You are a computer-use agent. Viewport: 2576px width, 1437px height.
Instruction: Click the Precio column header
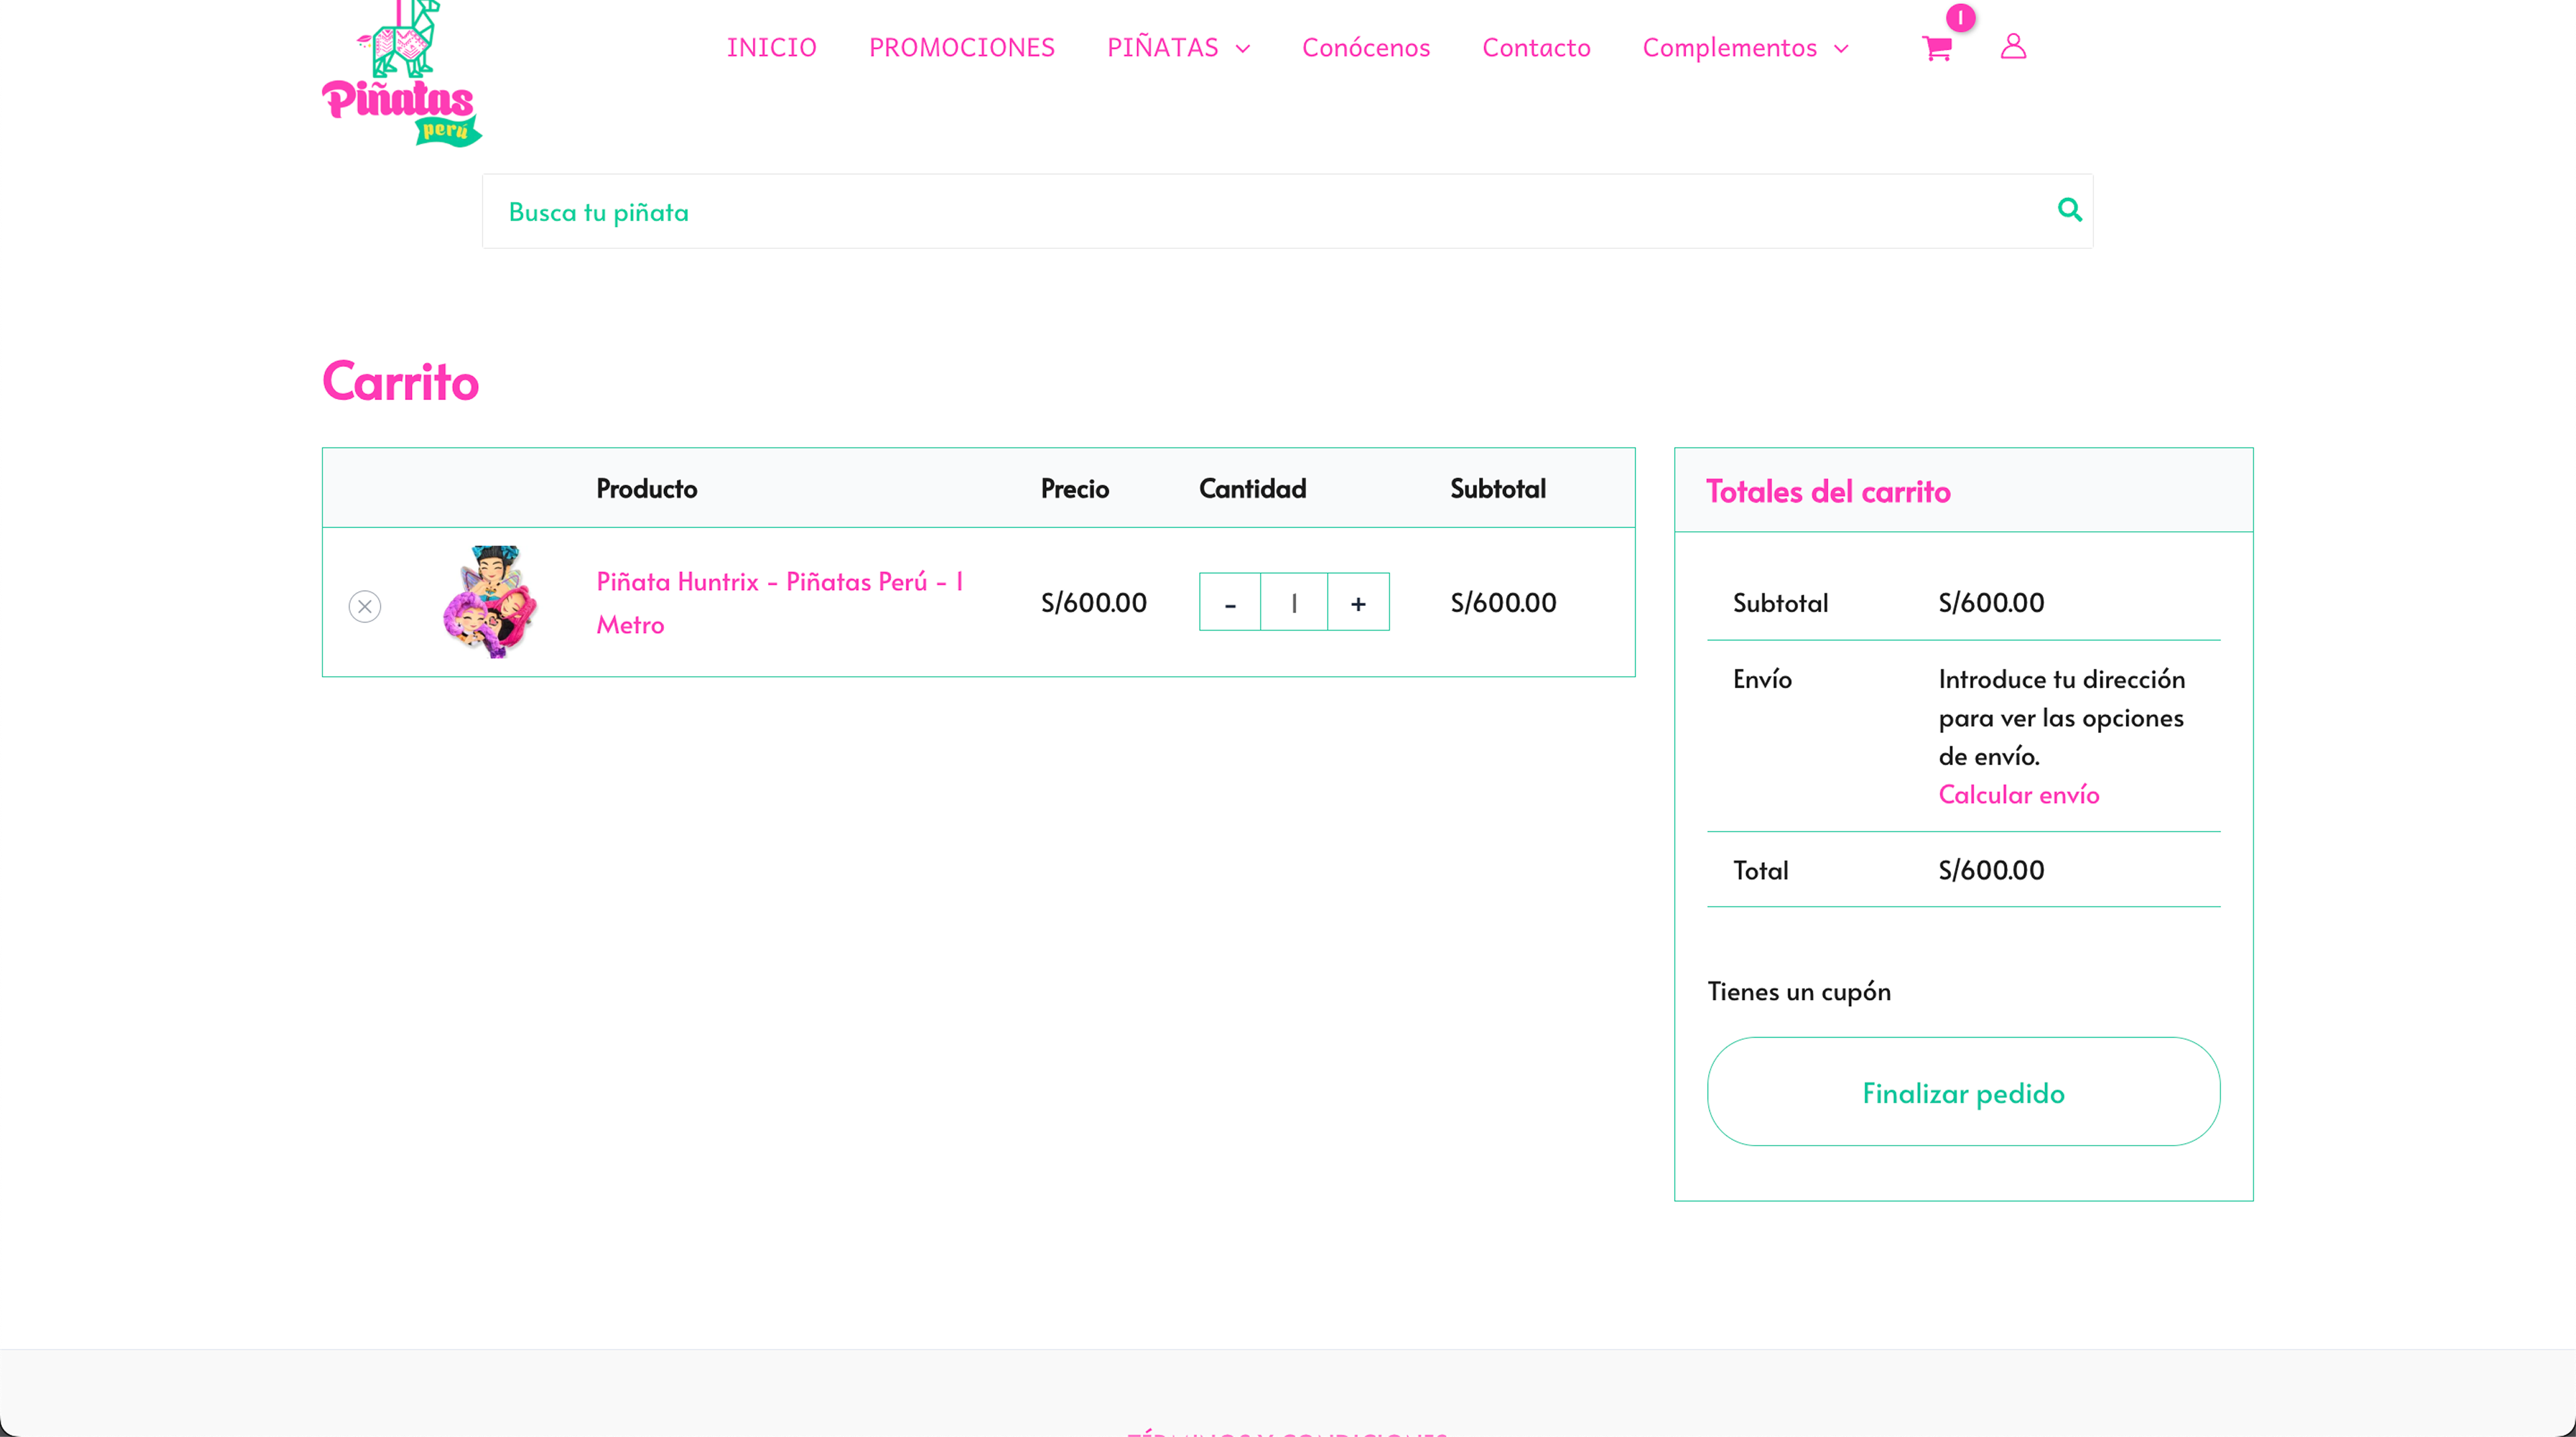click(1075, 489)
